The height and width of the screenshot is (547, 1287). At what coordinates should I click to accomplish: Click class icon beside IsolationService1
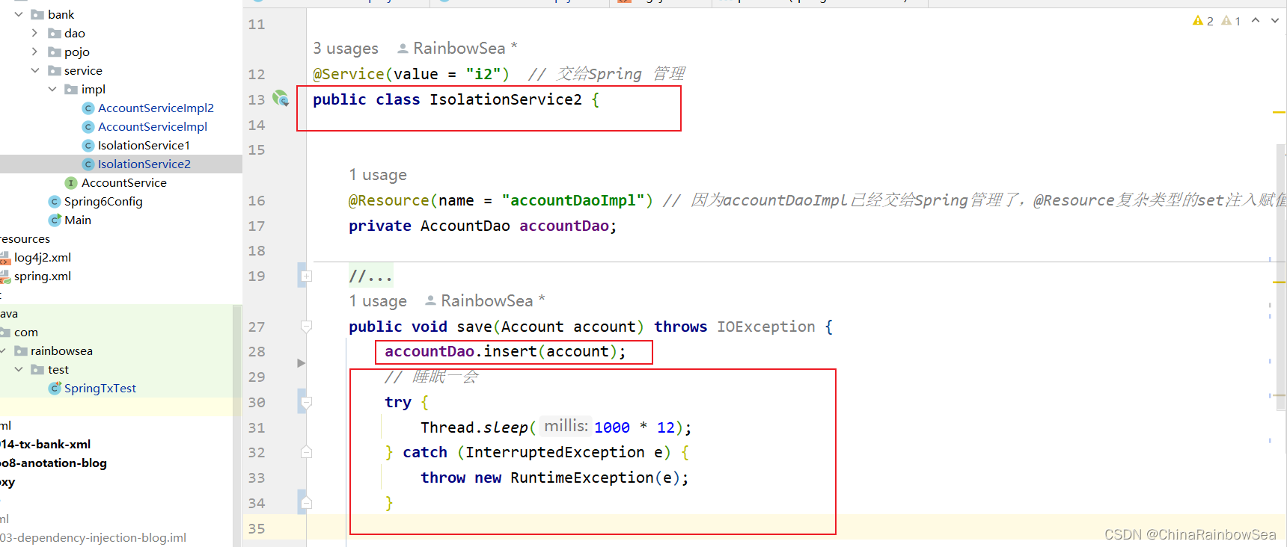click(x=88, y=145)
